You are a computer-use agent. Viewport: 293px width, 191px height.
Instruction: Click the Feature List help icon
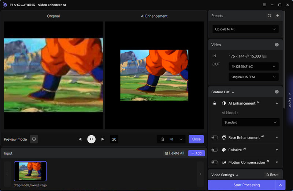coord(277,92)
